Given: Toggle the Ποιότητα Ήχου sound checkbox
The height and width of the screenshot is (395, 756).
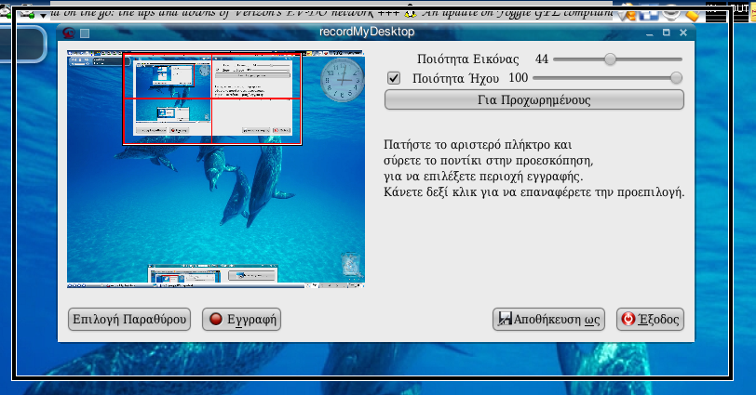Looking at the screenshot, I should tap(394, 78).
